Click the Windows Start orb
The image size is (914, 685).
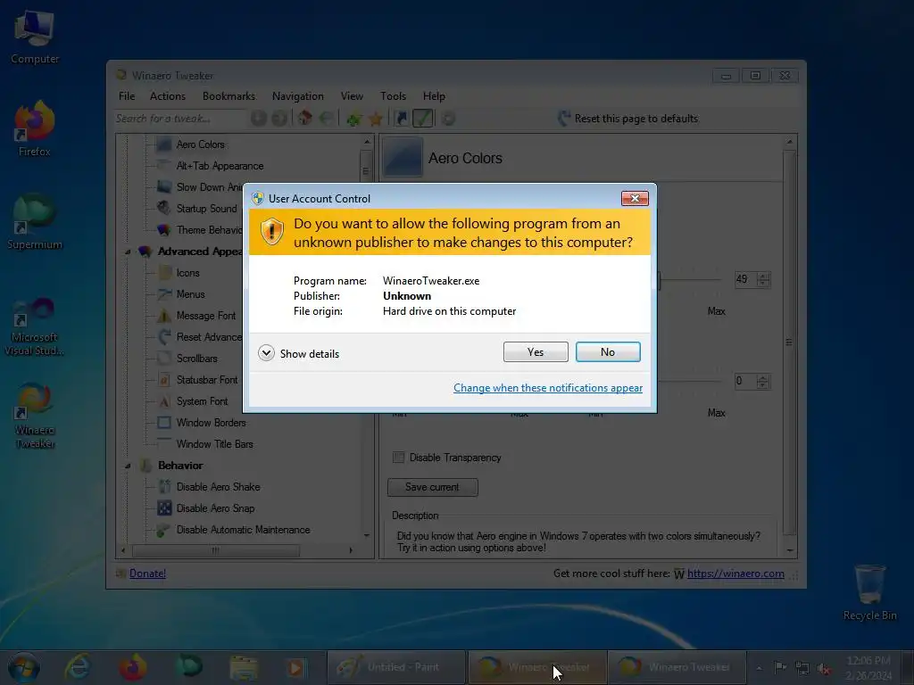pos(24,667)
